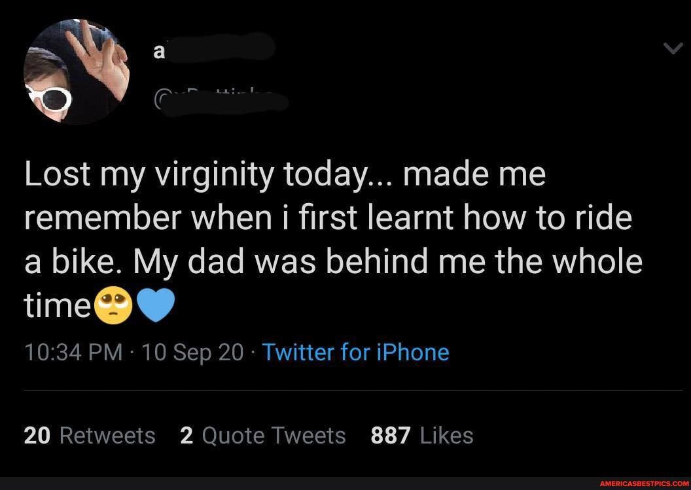This screenshot has width=691, height=490.
Task: Click the "2" quote tweets count number
Action: coord(186,436)
